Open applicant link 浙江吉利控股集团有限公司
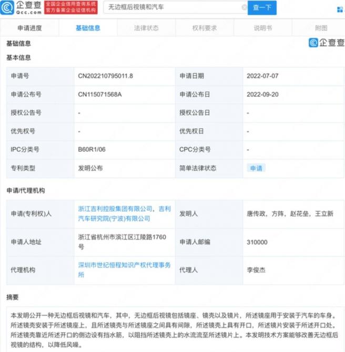 pyautogui.click(x=115, y=209)
